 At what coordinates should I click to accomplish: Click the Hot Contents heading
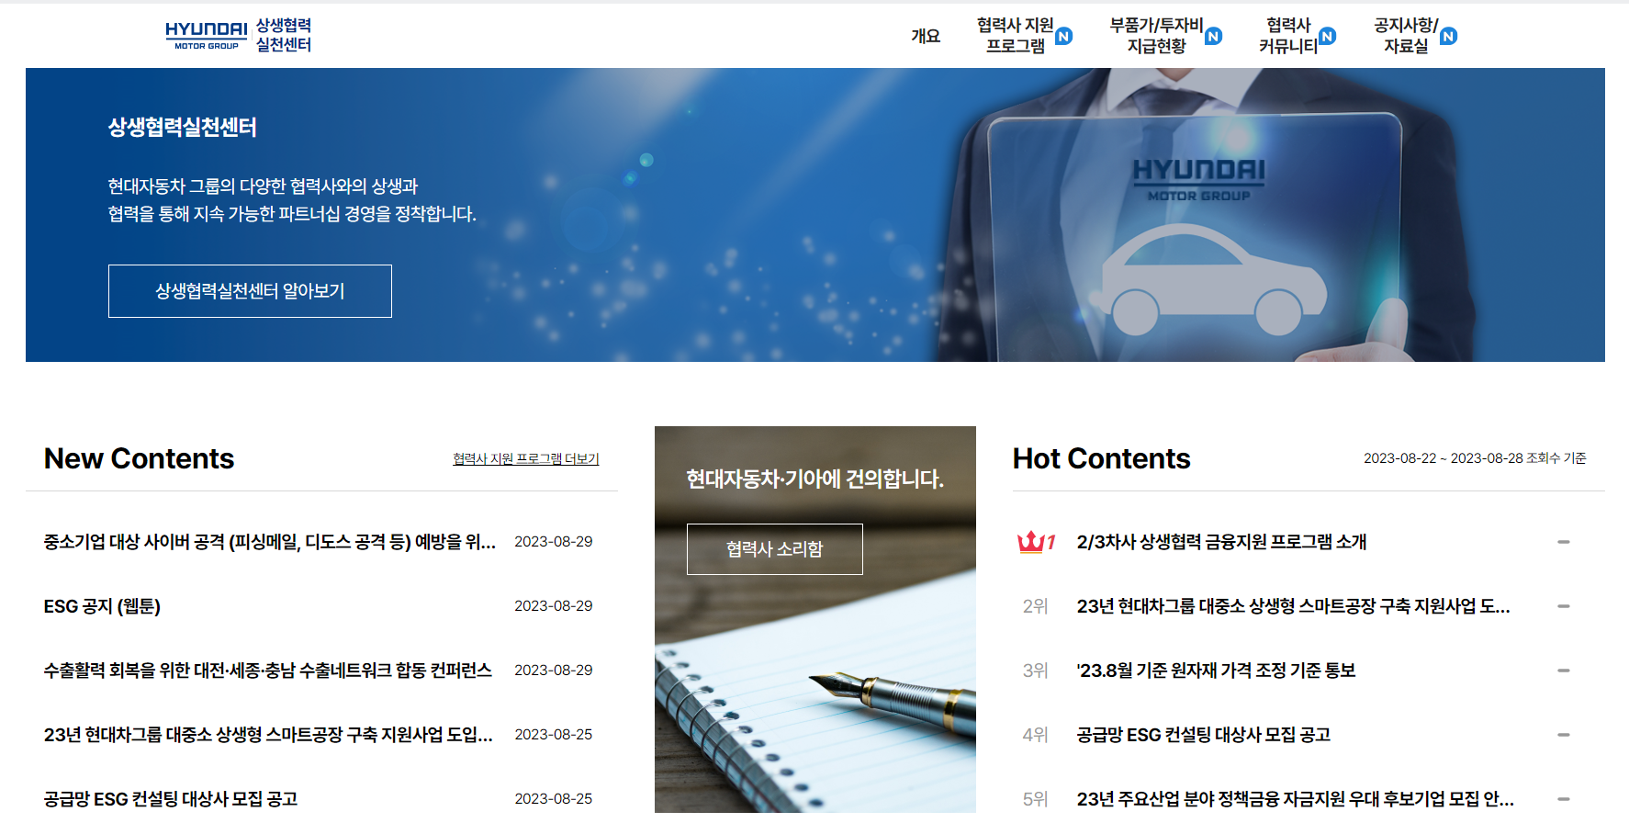(1102, 458)
